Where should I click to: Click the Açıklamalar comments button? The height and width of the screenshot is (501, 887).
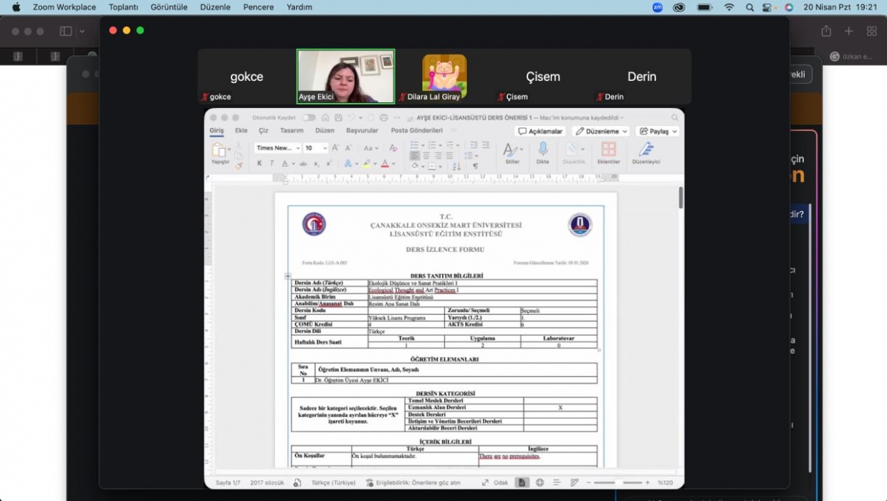pyautogui.click(x=540, y=132)
